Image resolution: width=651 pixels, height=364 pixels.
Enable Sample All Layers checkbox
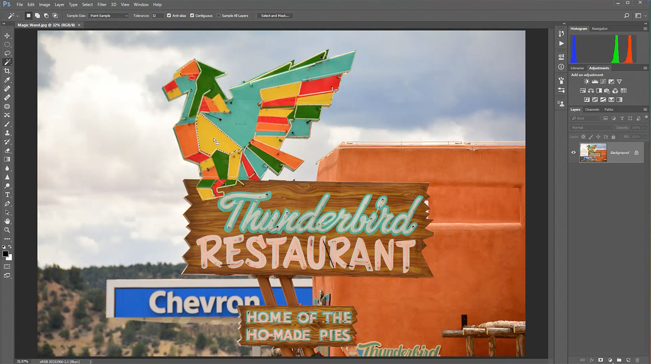[218, 16]
